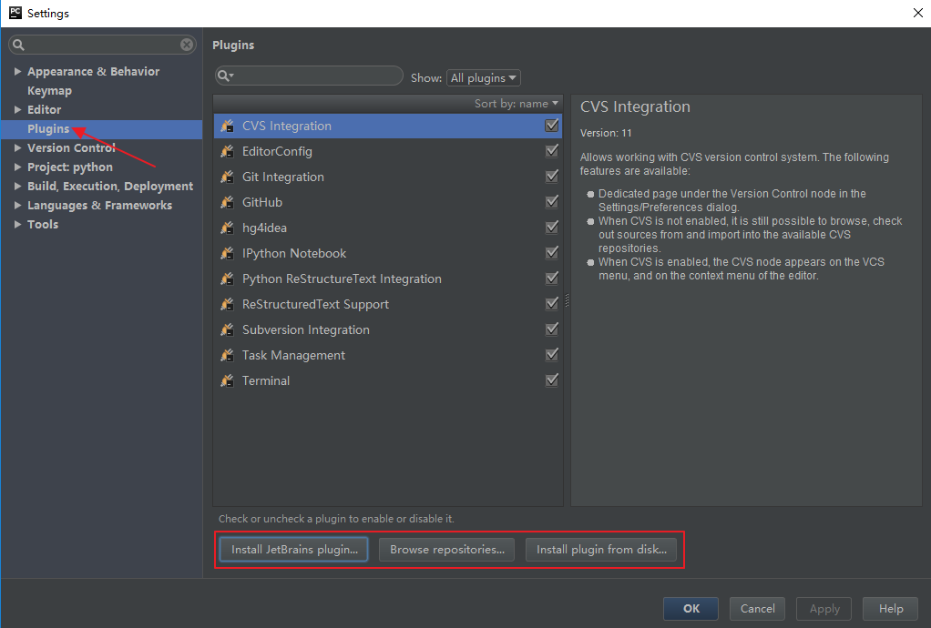
Task: Confirm settings with OK button
Action: coord(691,608)
